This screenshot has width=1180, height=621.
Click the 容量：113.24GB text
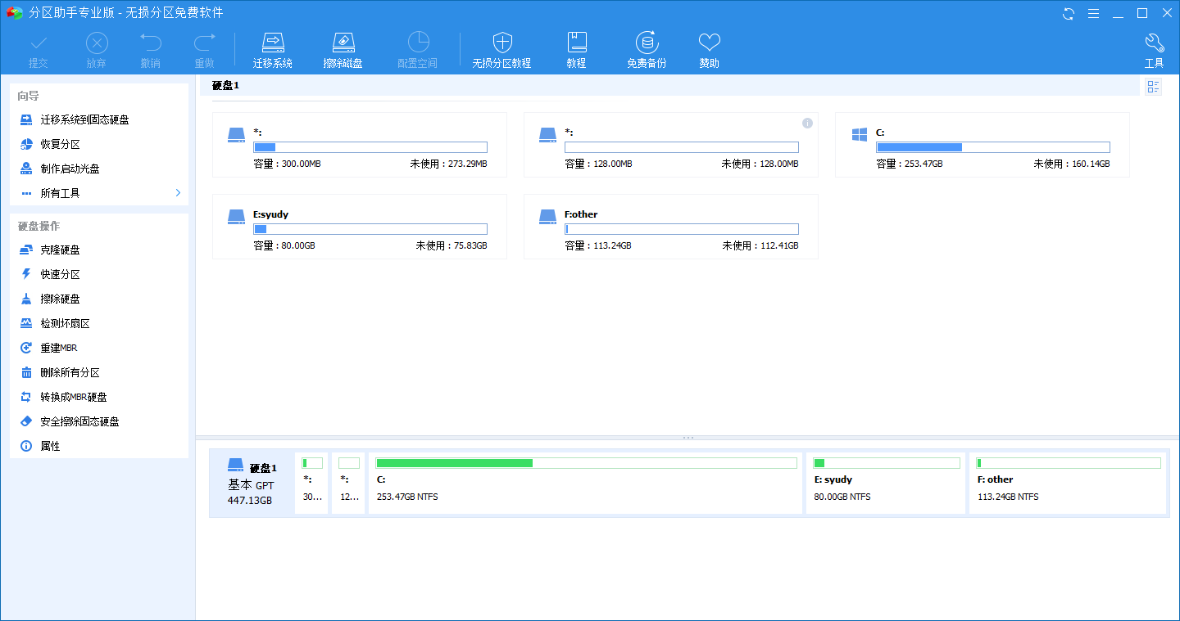click(x=598, y=245)
